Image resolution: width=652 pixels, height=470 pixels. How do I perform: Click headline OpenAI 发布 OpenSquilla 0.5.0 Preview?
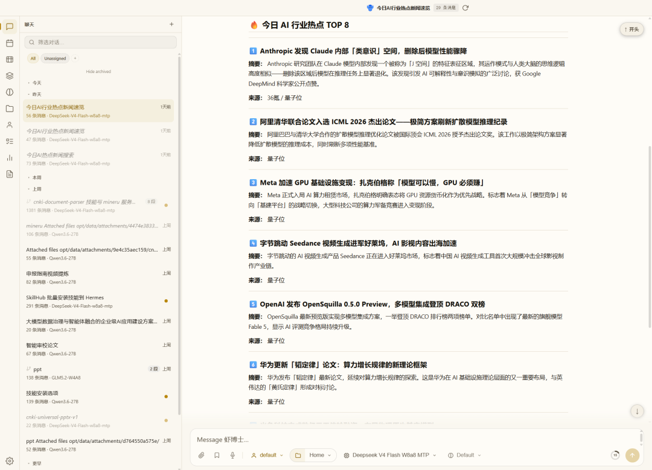[372, 304]
